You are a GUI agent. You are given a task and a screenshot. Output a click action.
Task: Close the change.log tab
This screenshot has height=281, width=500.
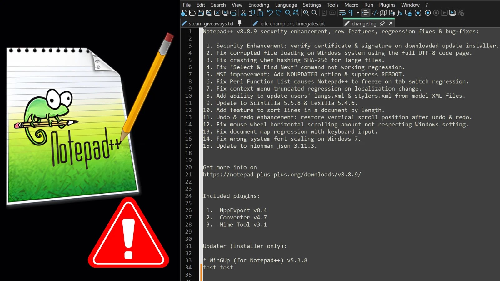(391, 23)
